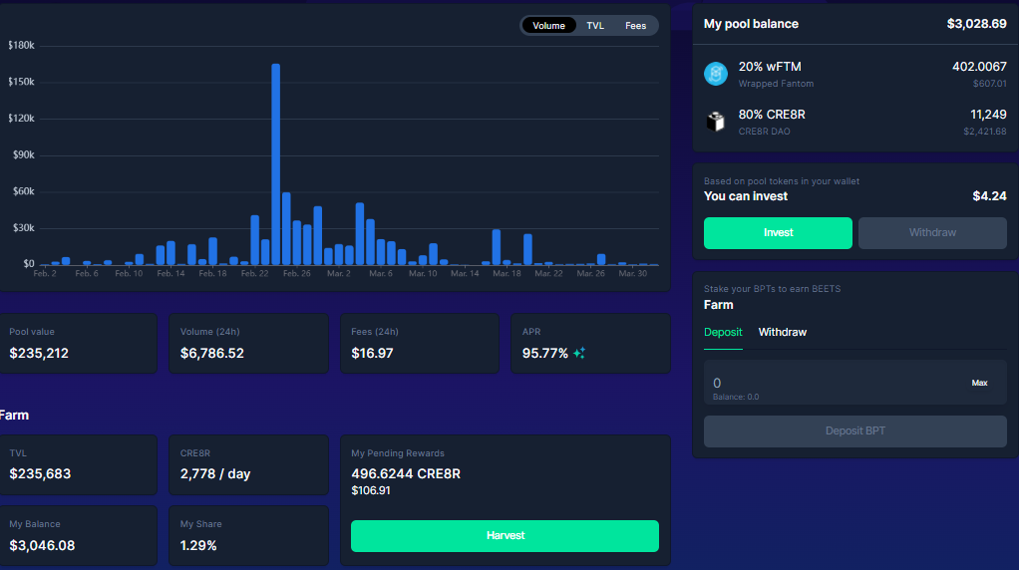Focus the BPT deposit amount field
The height and width of the screenshot is (570, 1019).
pyautogui.click(x=828, y=383)
